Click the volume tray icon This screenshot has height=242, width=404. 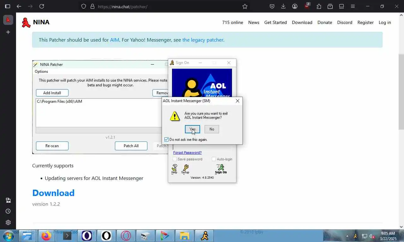[x=372, y=236]
